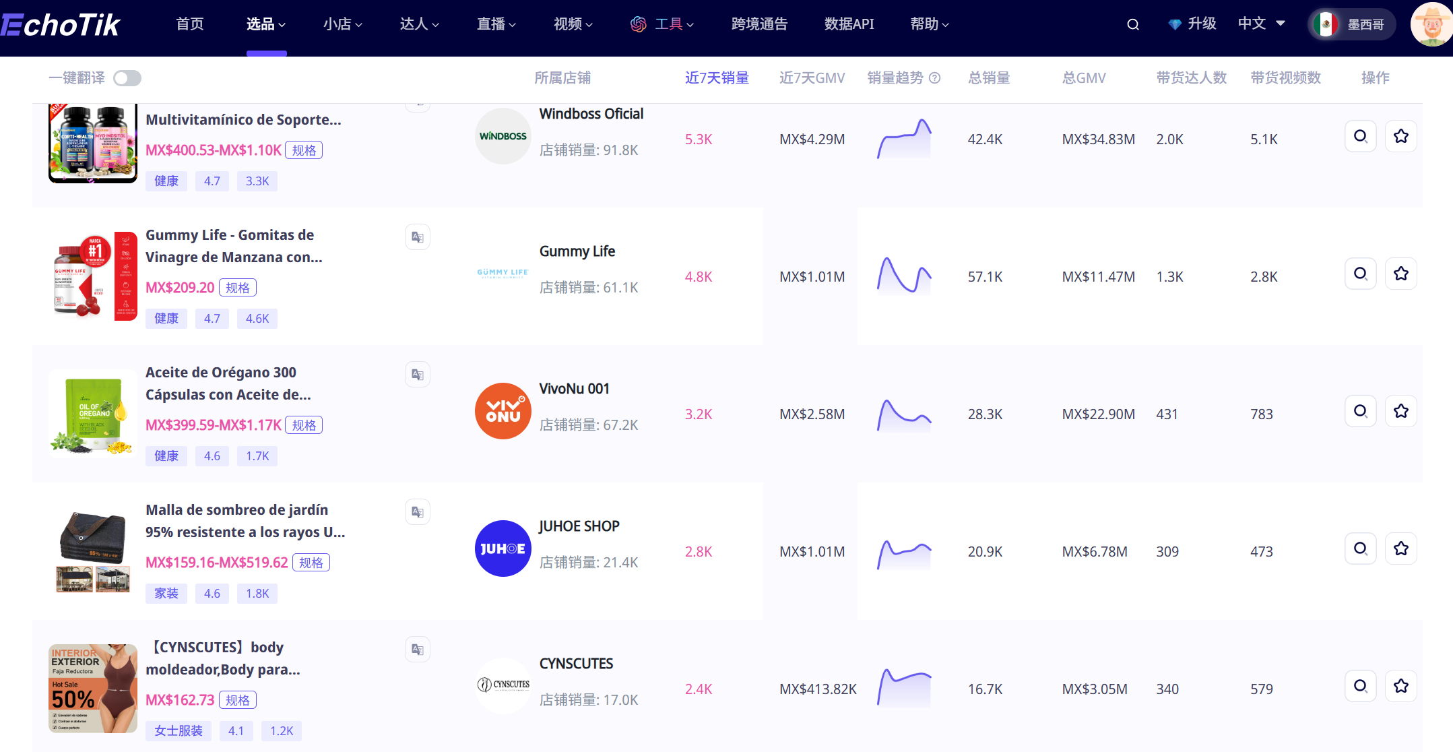Star the Gummy Life product as favorite
The height and width of the screenshot is (752, 1453).
pos(1400,274)
